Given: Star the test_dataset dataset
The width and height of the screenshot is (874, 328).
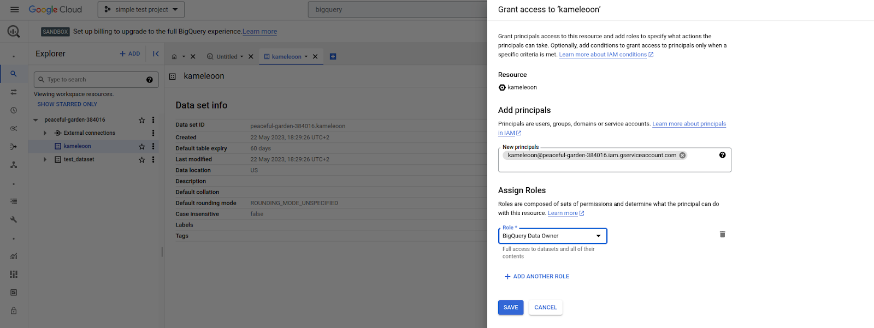Looking at the screenshot, I should coord(142,159).
